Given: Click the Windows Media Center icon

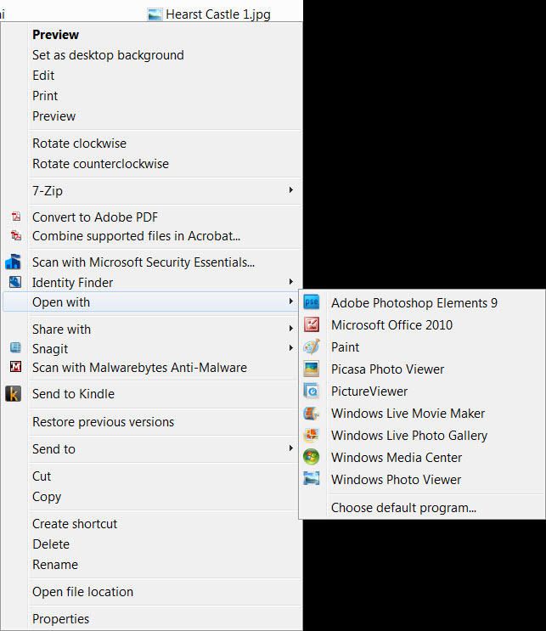Looking at the screenshot, I should (x=312, y=457).
